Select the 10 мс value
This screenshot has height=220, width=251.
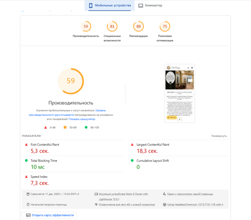(x=38, y=167)
